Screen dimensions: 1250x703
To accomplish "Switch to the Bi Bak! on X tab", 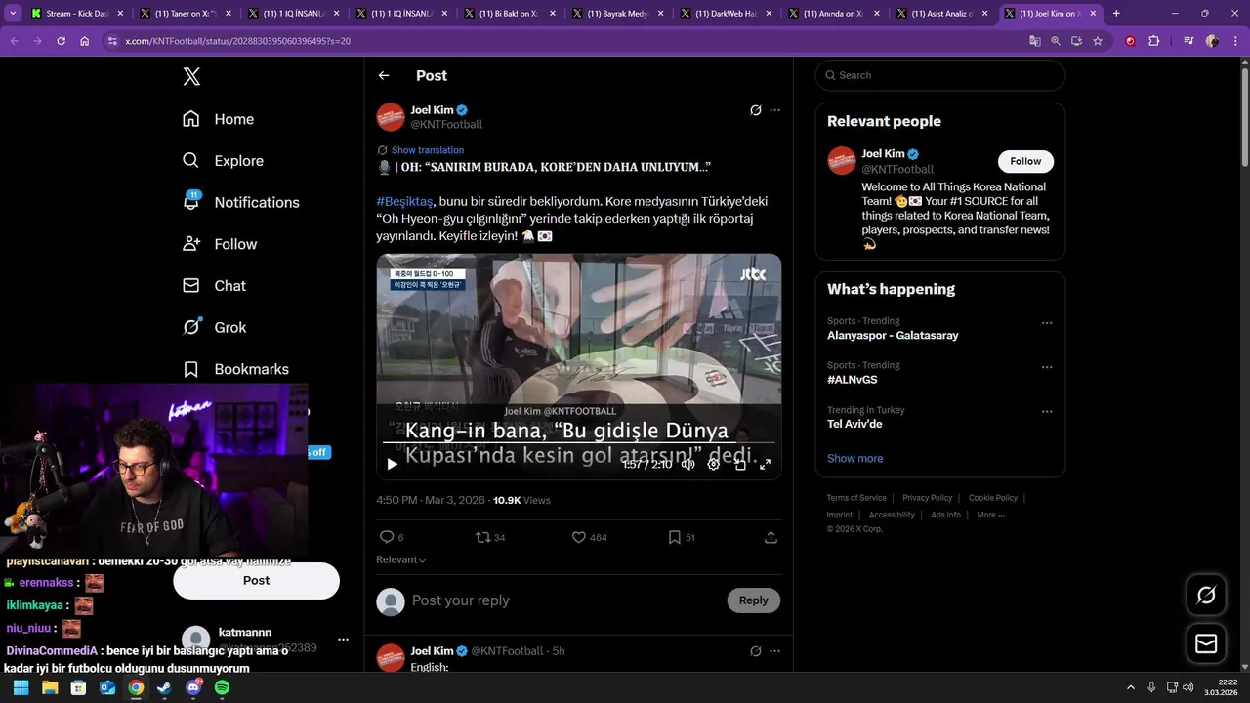I will click(x=508, y=14).
